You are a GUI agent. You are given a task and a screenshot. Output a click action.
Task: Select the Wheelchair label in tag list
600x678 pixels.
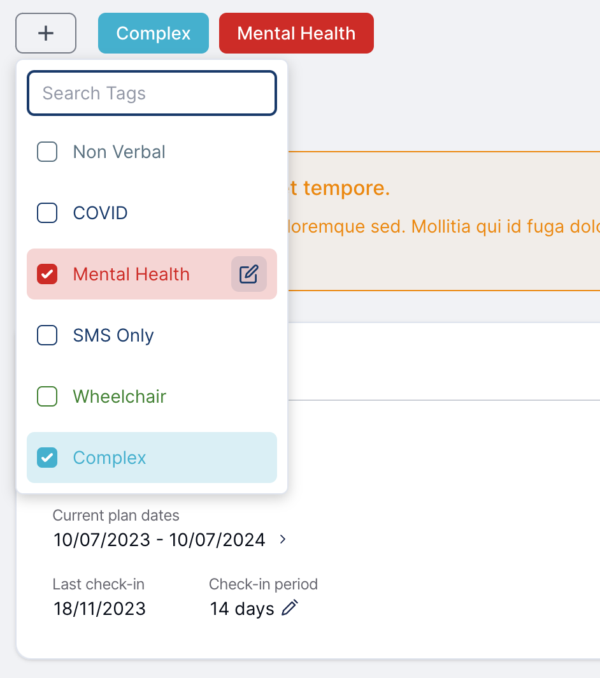click(x=120, y=396)
